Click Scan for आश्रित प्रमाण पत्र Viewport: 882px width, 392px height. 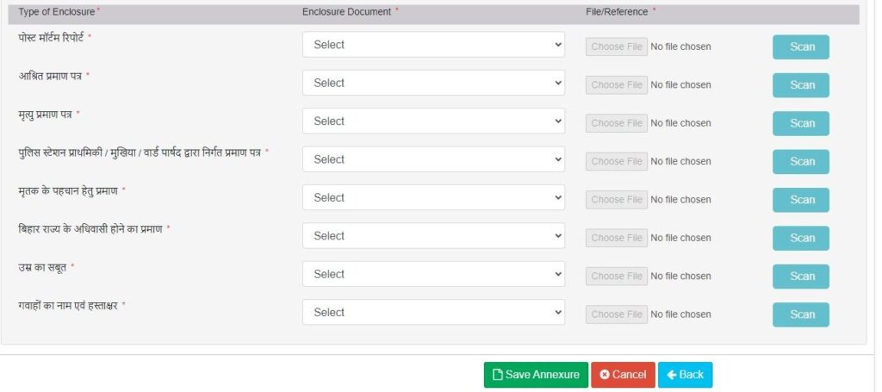[800, 85]
